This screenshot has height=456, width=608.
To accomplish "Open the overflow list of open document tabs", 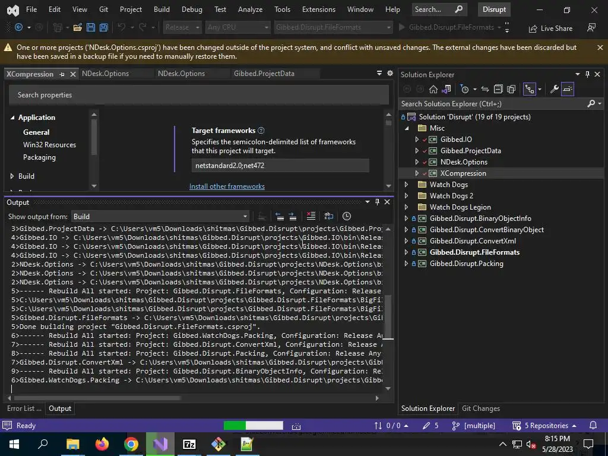I will [x=379, y=73].
